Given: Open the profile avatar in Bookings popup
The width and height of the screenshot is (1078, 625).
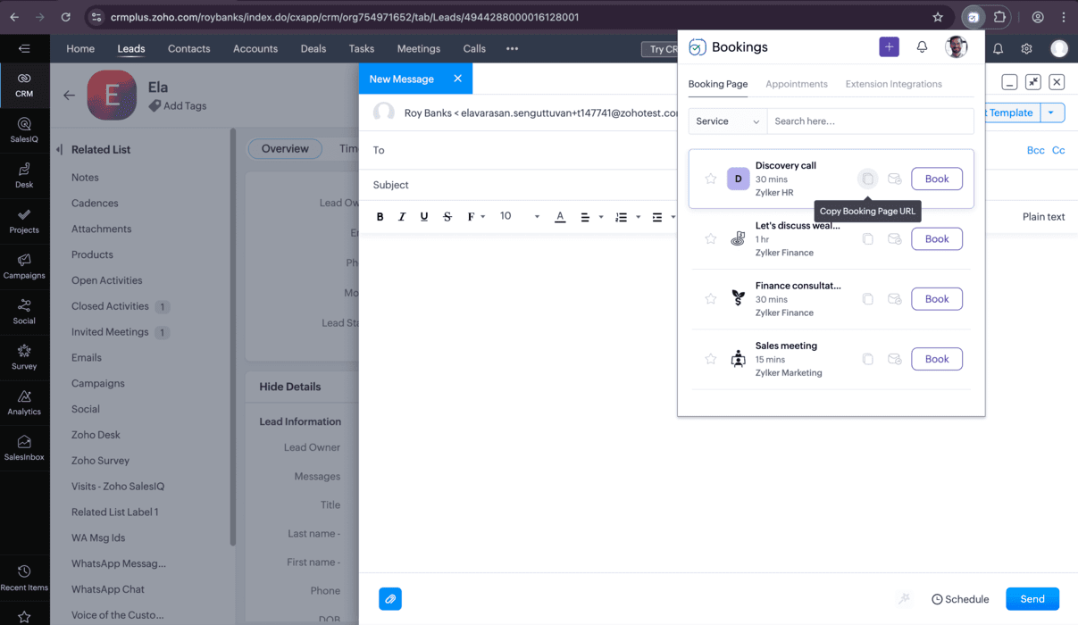Looking at the screenshot, I should [x=957, y=47].
